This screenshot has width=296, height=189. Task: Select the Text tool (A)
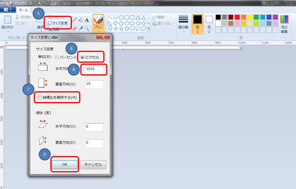click(87, 20)
